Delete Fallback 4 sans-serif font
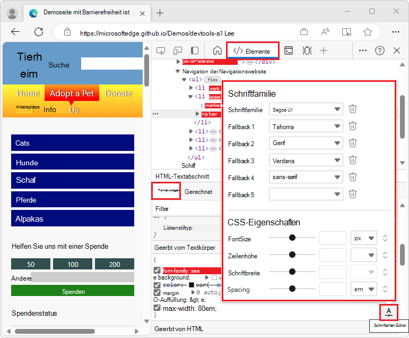Image resolution: width=409 pixels, height=338 pixels. [x=353, y=177]
